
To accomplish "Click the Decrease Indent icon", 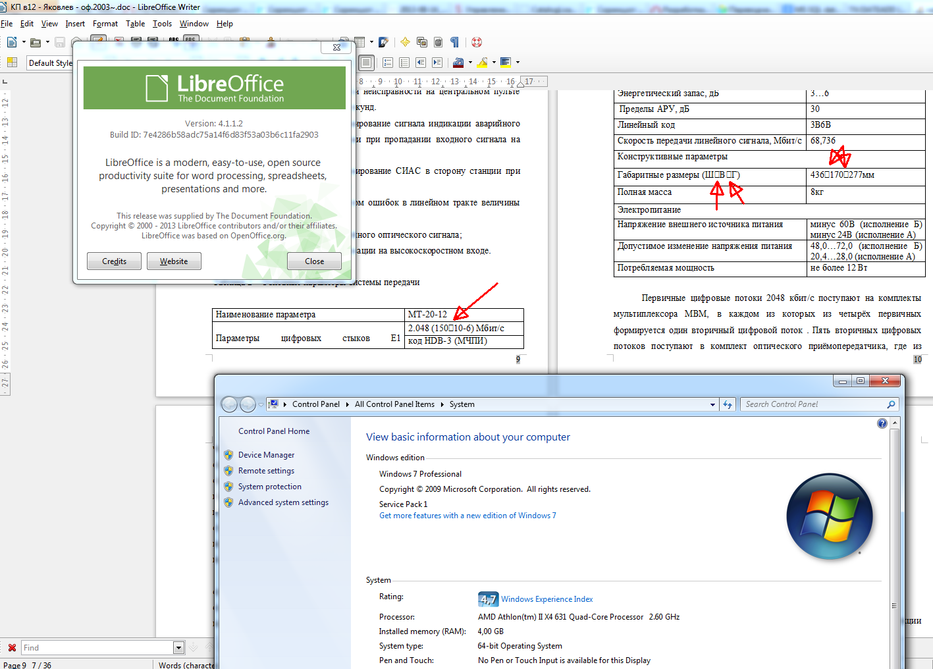I will pyautogui.click(x=421, y=63).
